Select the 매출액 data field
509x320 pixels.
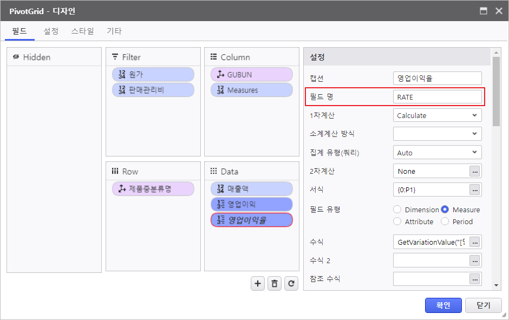(252, 188)
